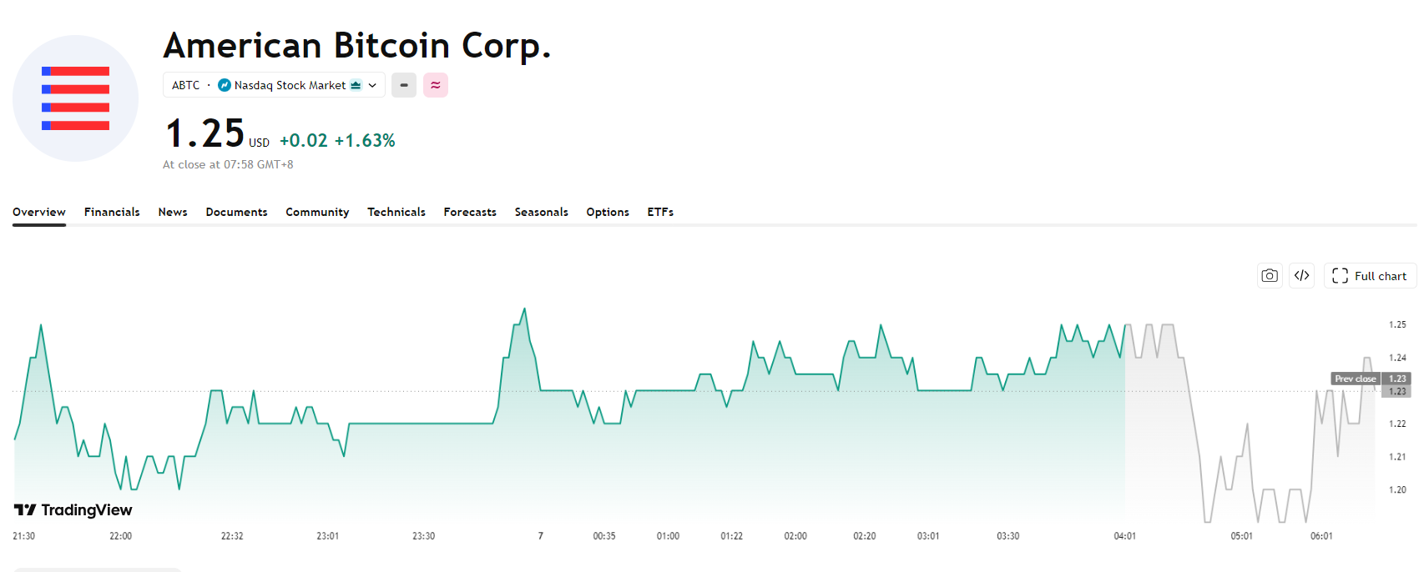The width and height of the screenshot is (1424, 572).
Task: Click the +0.02 price change value
Action: pos(304,140)
